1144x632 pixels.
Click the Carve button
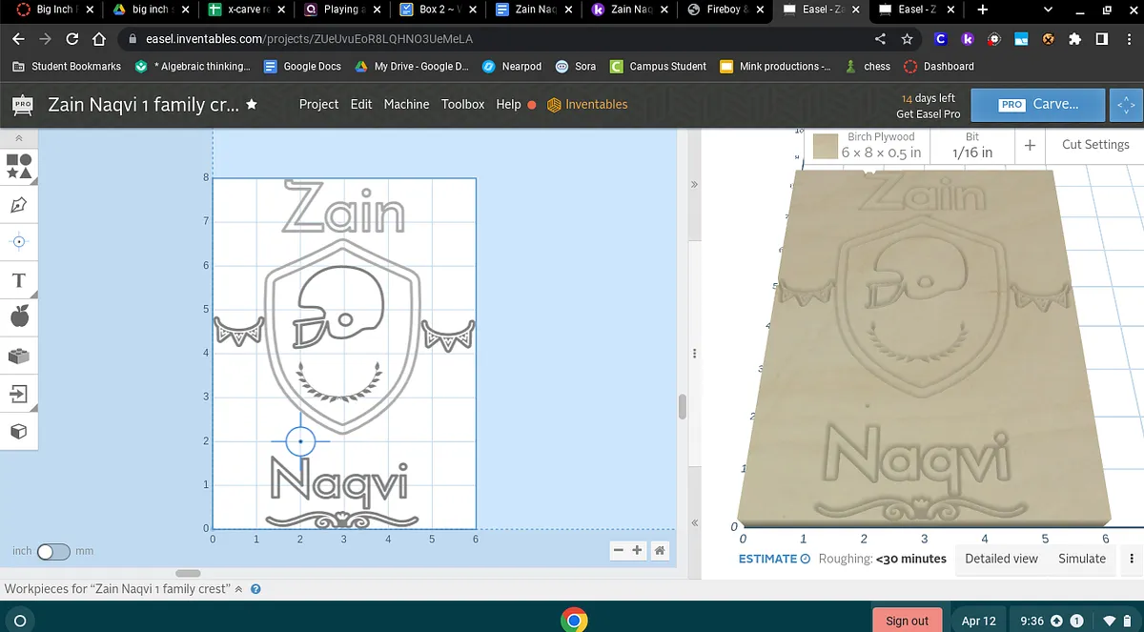[1037, 104]
